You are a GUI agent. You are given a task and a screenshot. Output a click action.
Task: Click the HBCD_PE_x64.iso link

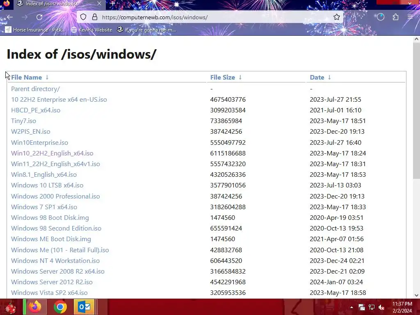[36, 110]
